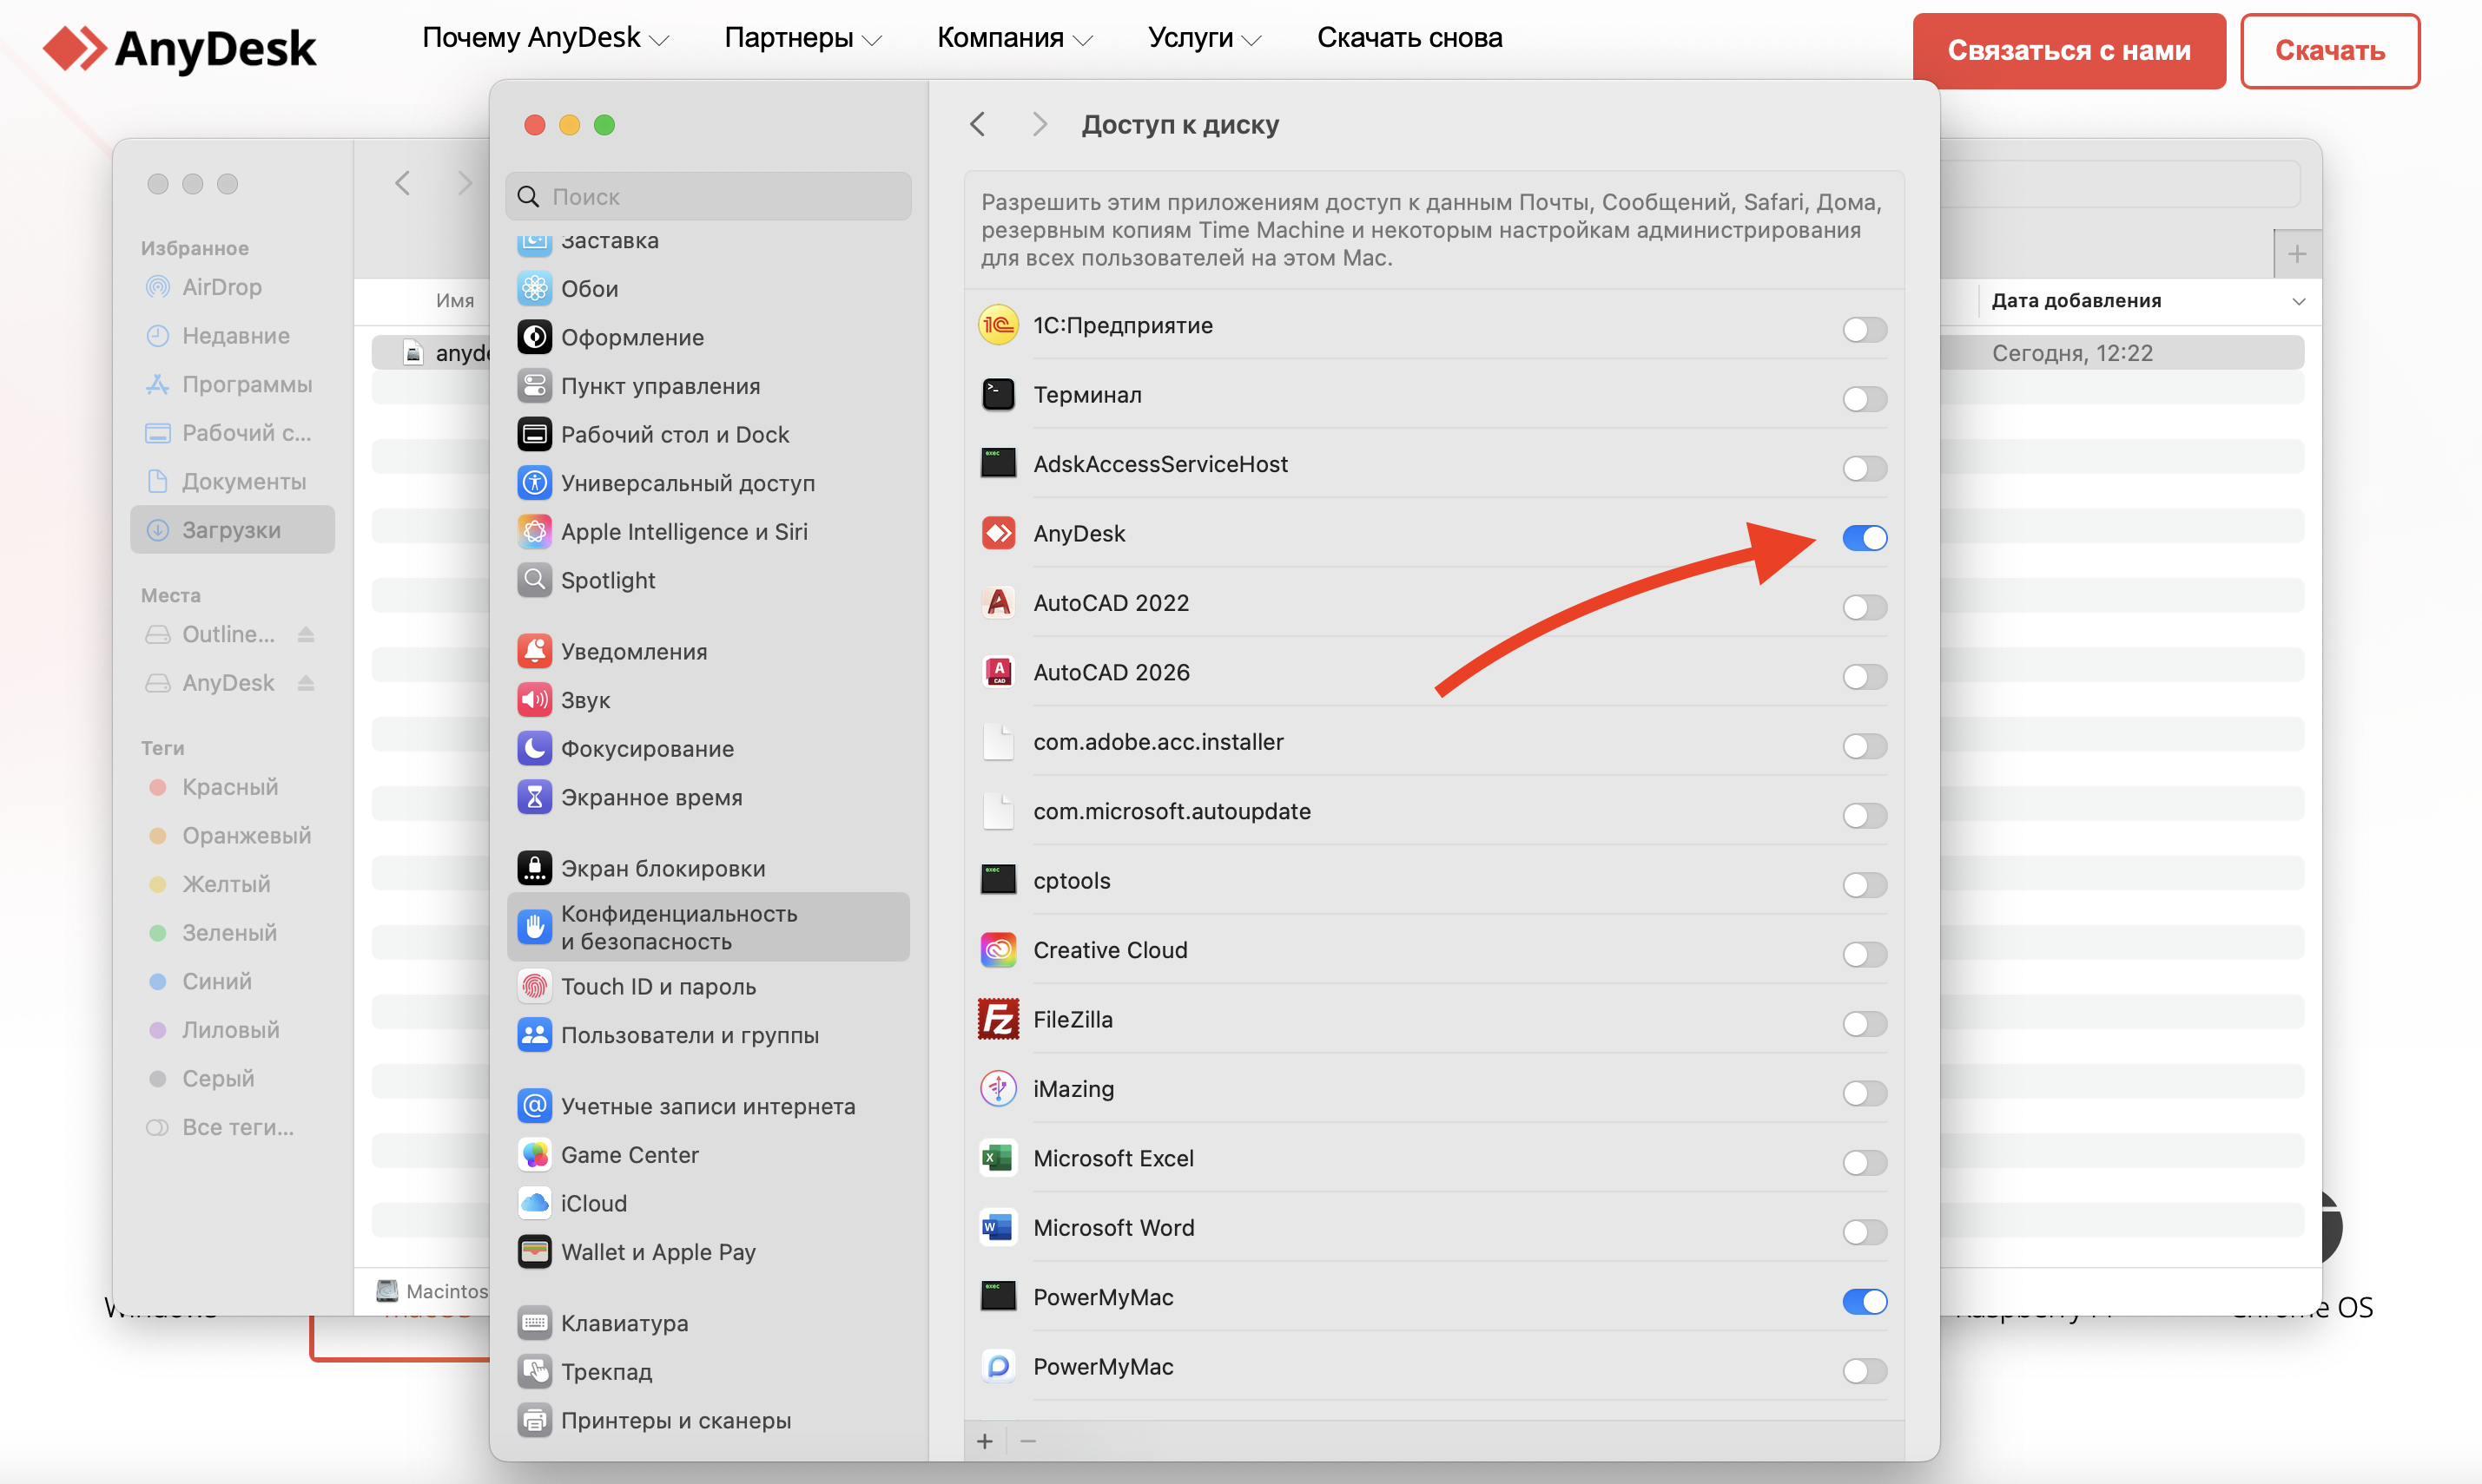Click the Поиск field in Settings

(x=709, y=197)
